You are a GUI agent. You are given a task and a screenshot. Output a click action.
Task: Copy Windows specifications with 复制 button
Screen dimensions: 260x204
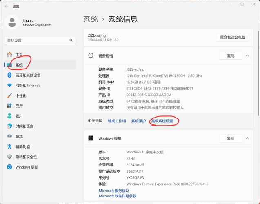tap(231, 138)
